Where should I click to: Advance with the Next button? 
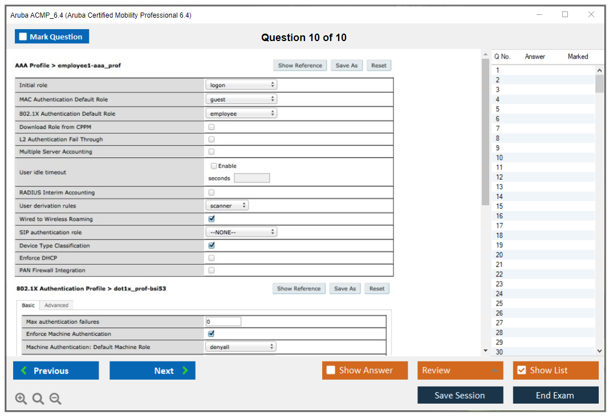(x=152, y=371)
